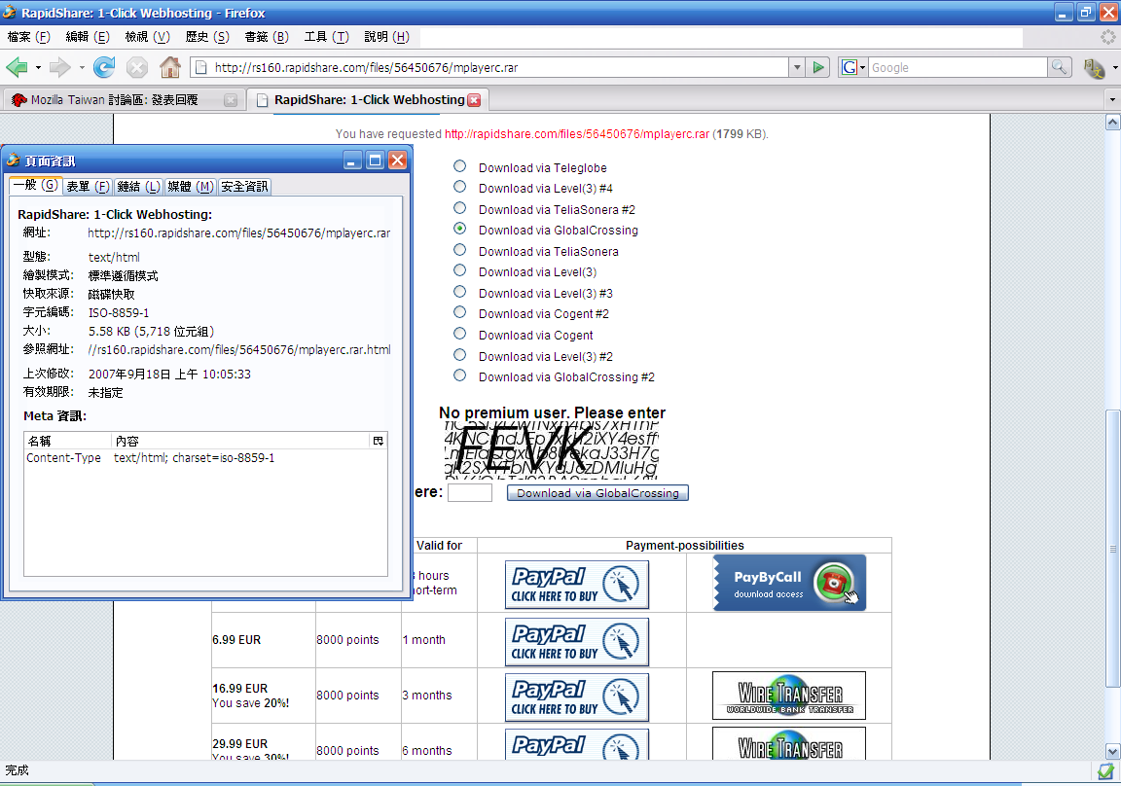Open the back button history dropdown
Screen dimensions: 1121x786
click(38, 68)
